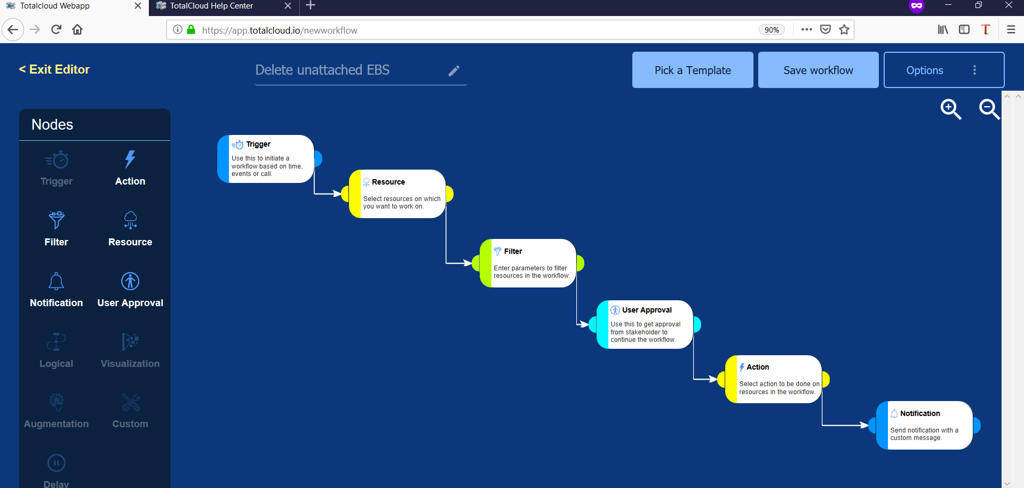Screen dimensions: 1024x488
Task: Click the private browsing mask icon
Action: (x=917, y=6)
